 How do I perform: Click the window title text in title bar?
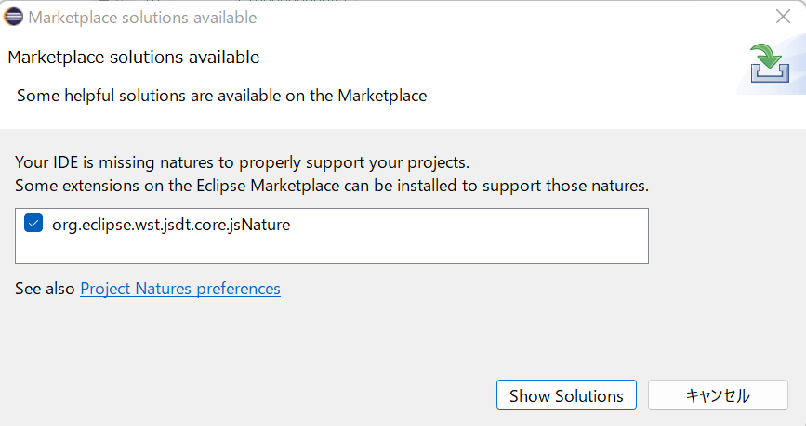[x=142, y=18]
